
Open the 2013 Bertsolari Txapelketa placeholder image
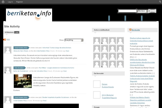pos(97,95)
